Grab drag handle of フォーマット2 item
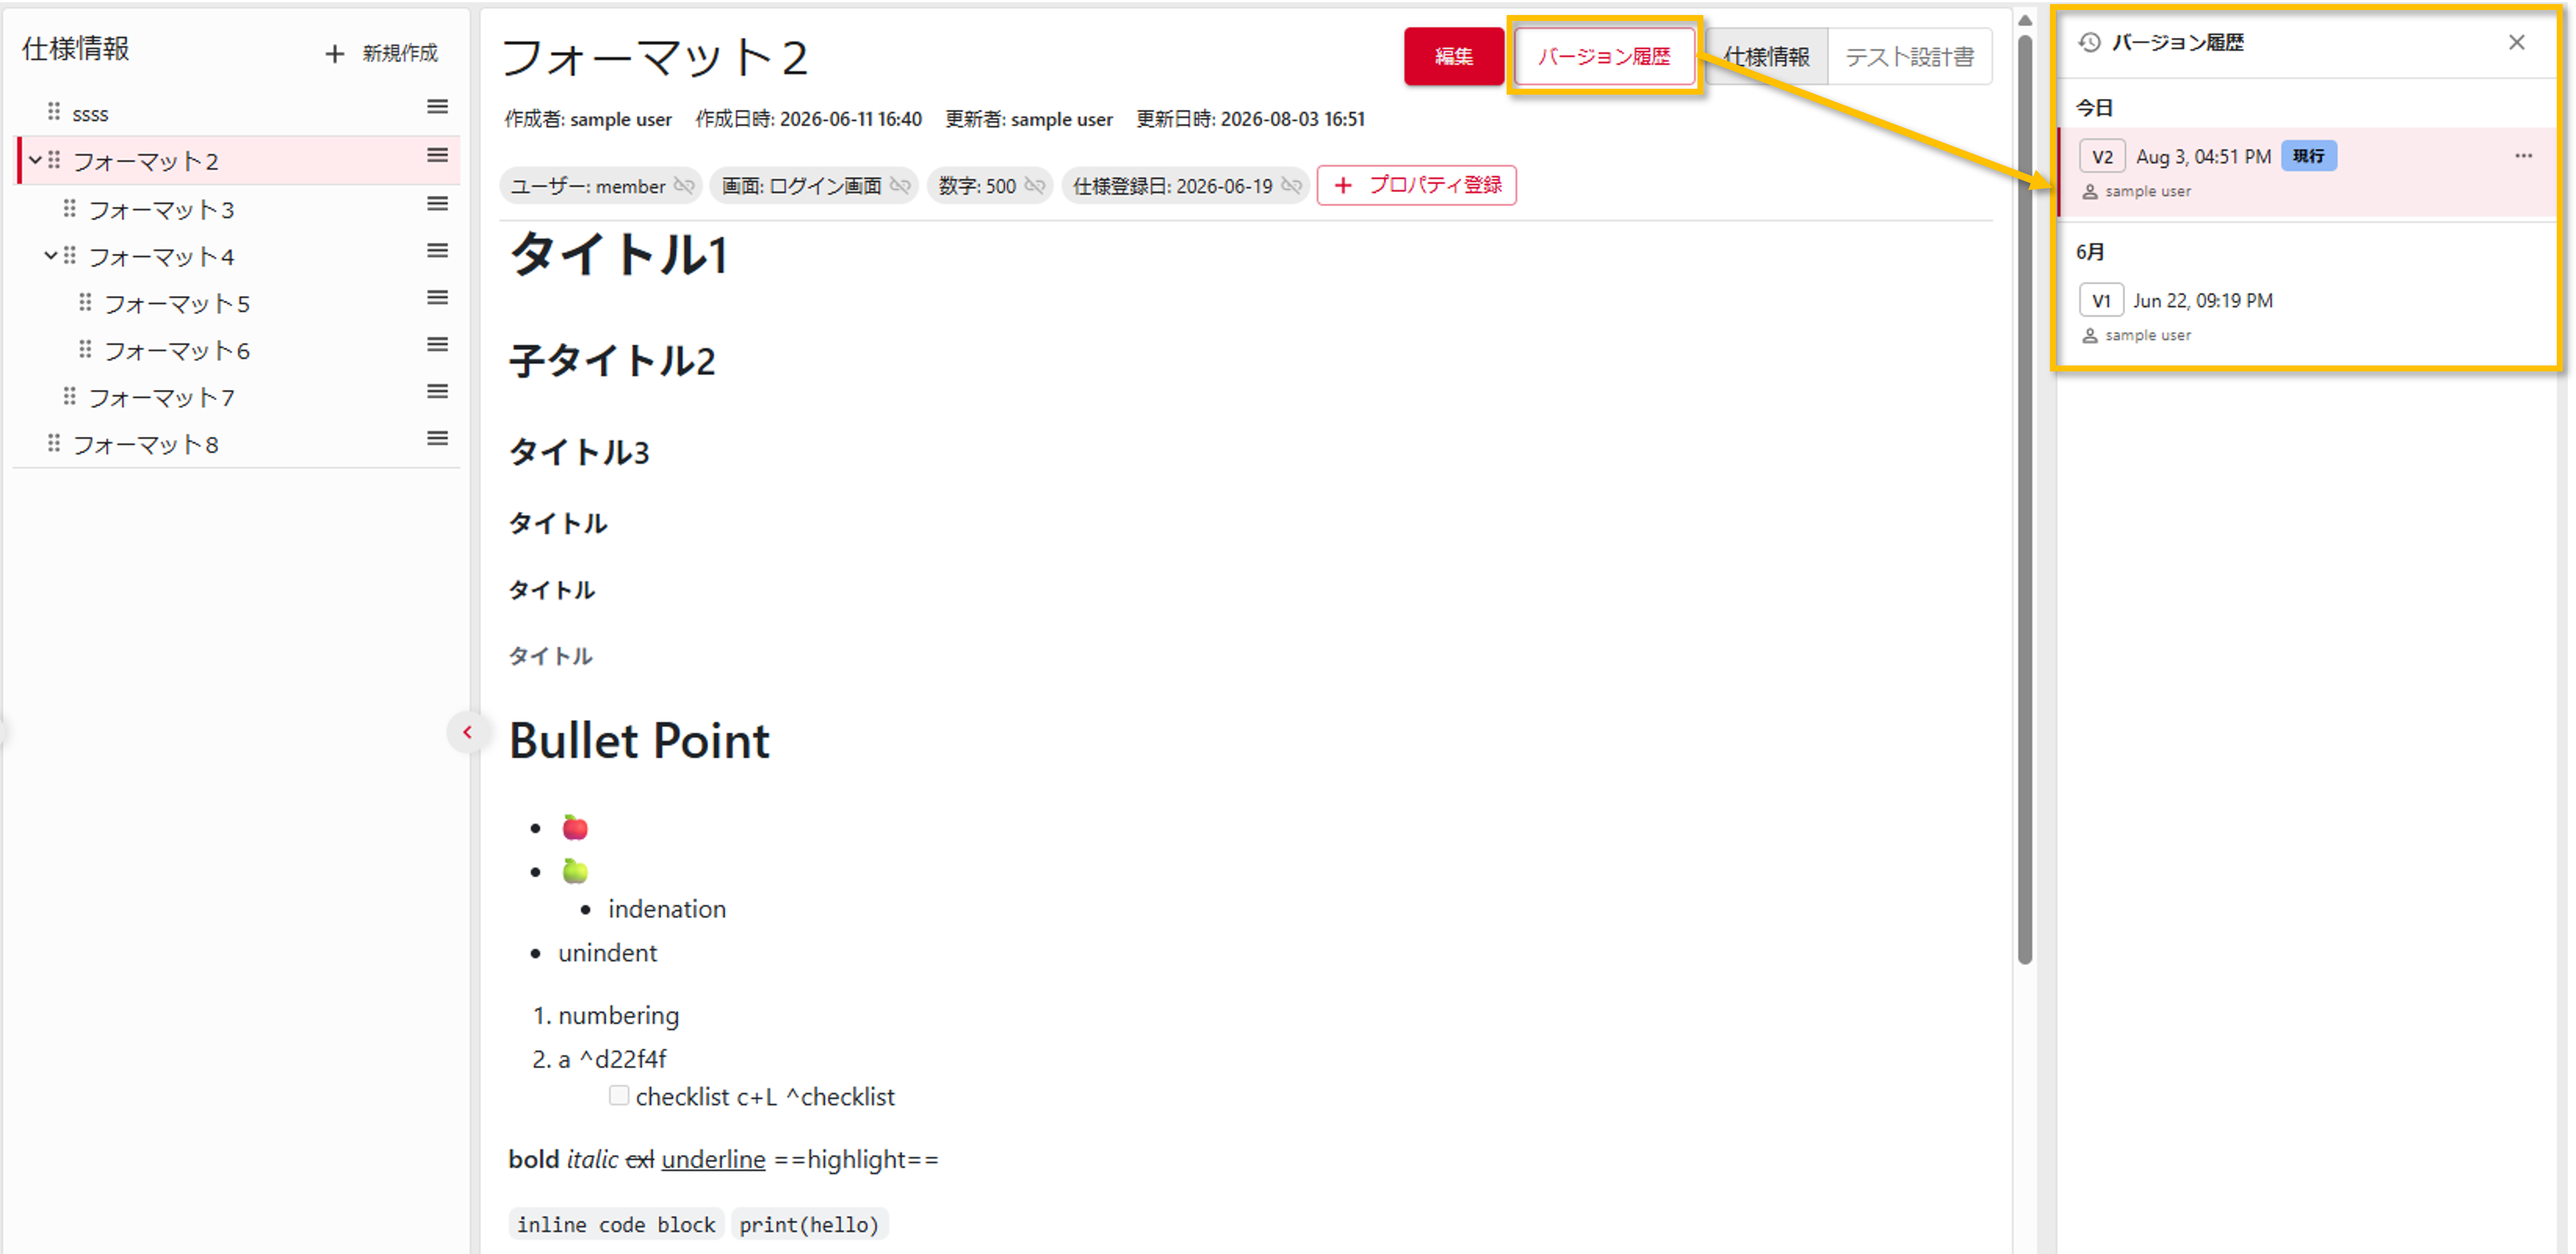 [x=54, y=159]
